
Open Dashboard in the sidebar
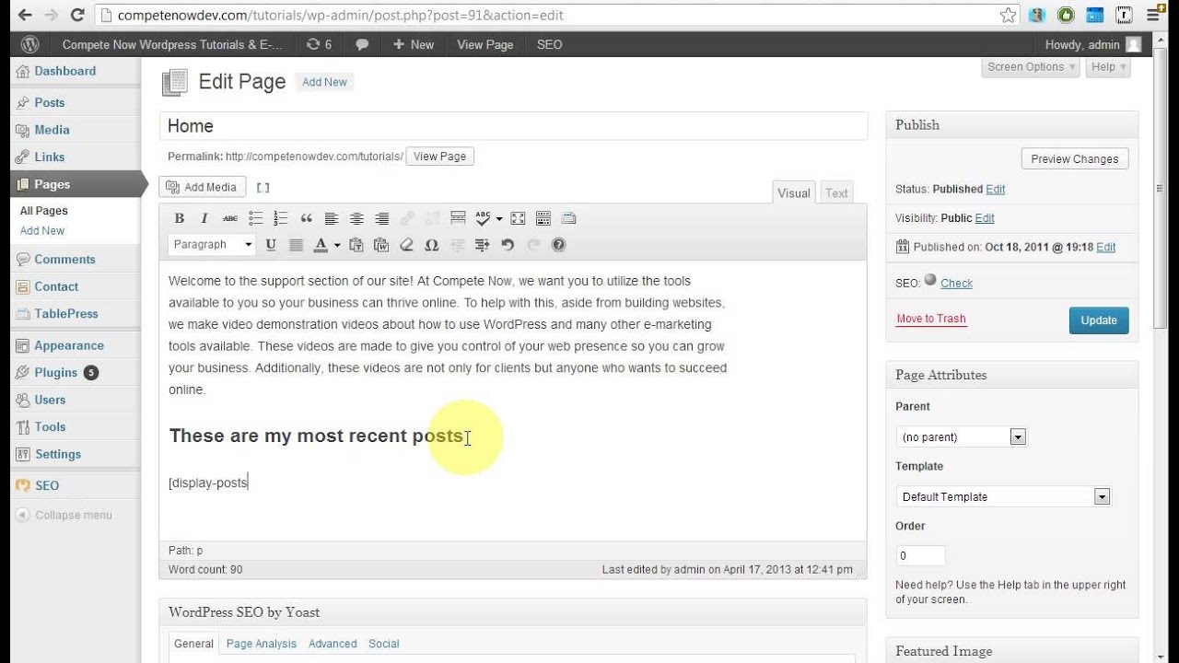tap(64, 71)
